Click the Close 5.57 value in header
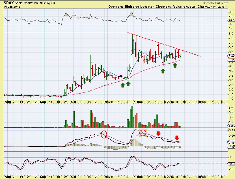Image resolution: width=235 pixels, height=179 pixels. [x=163, y=7]
